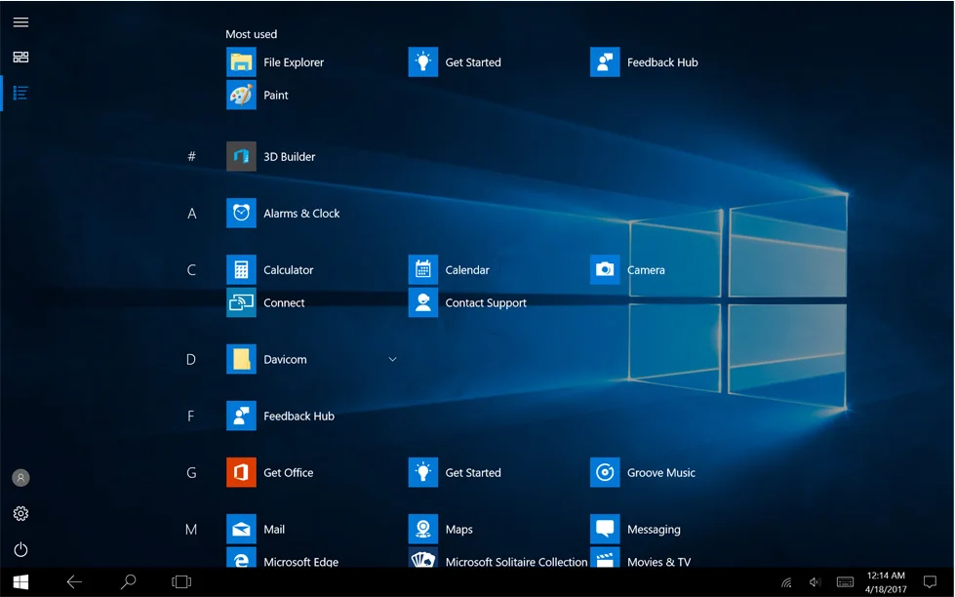Open the Mail app

(x=256, y=530)
